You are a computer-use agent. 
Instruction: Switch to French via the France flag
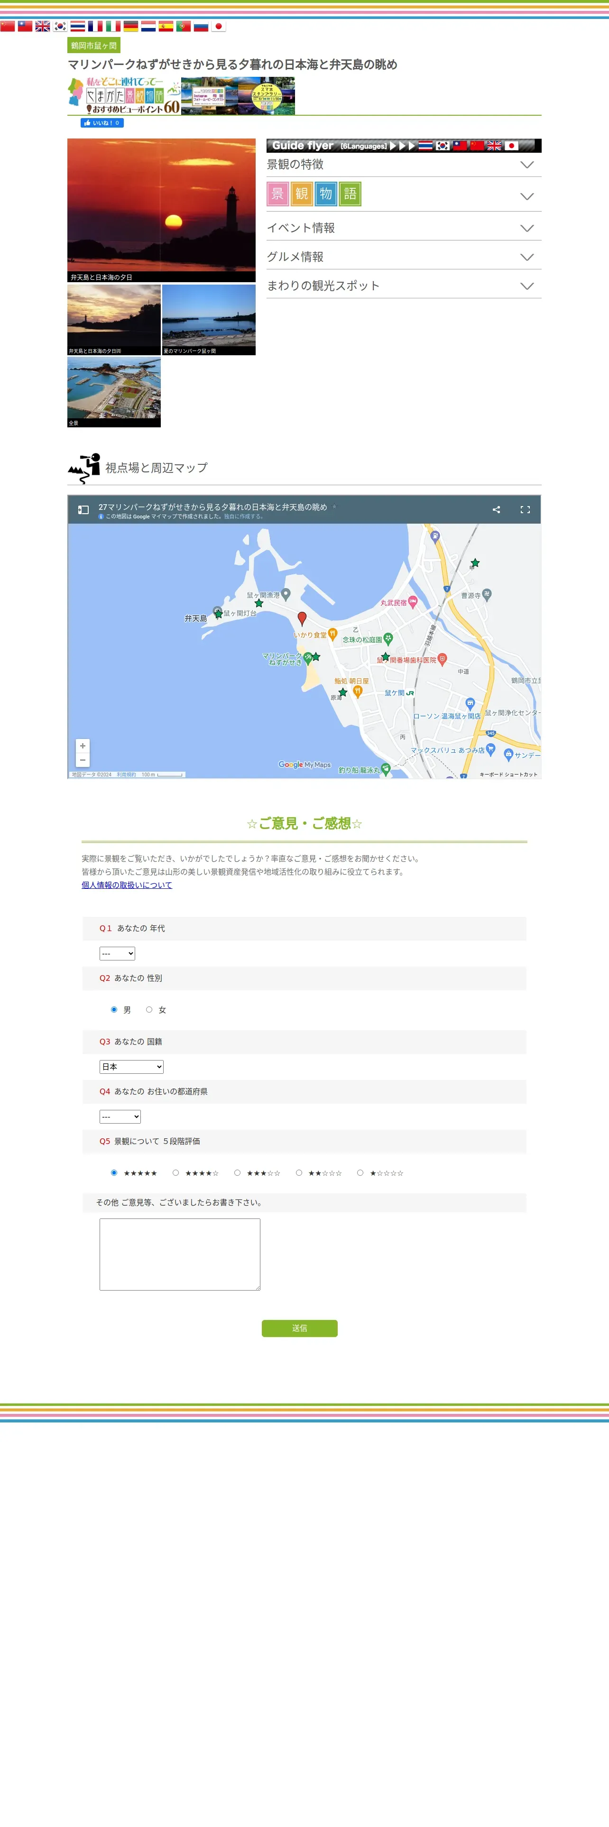(95, 26)
